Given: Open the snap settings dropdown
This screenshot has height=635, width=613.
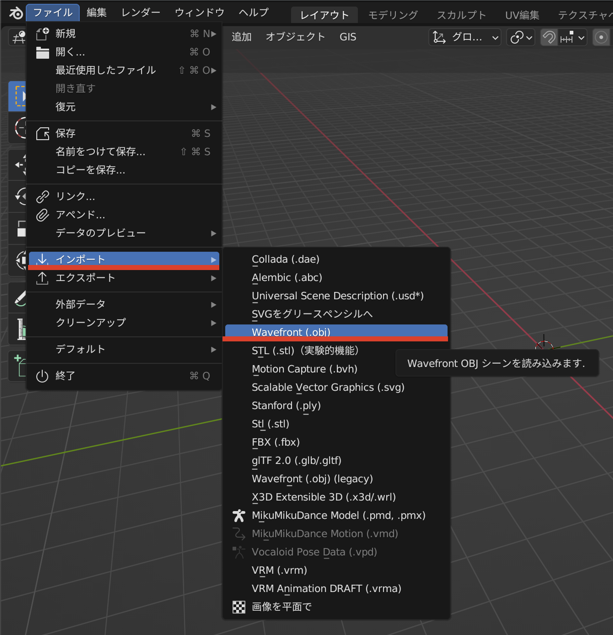Looking at the screenshot, I should pos(572,38).
